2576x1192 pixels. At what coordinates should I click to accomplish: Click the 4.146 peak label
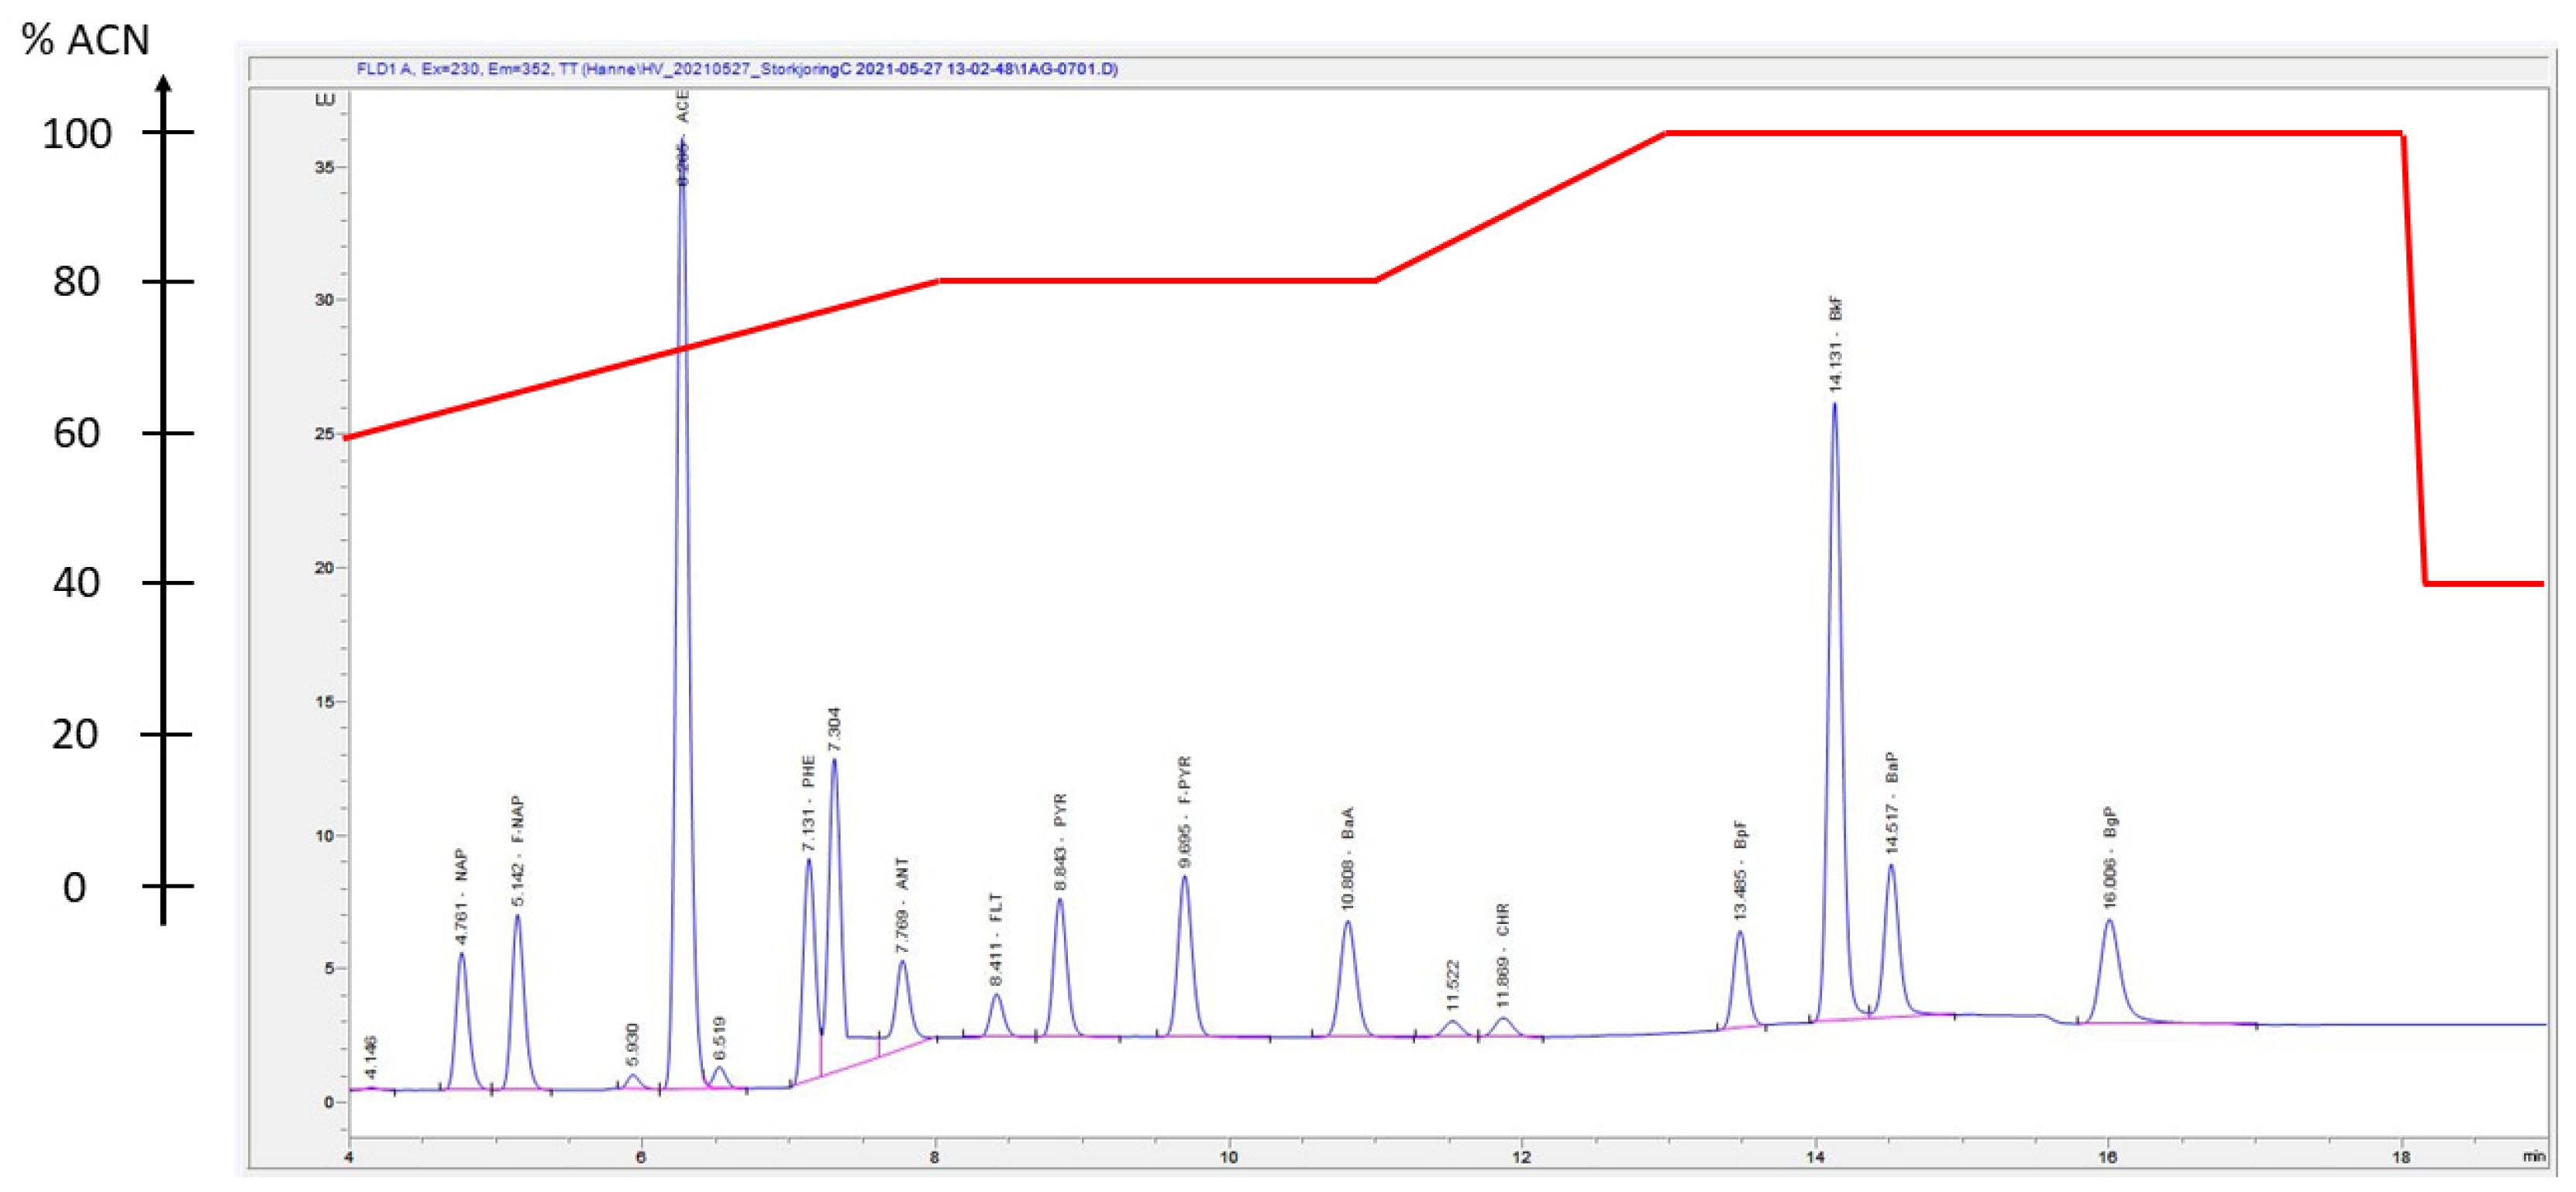[371, 1057]
